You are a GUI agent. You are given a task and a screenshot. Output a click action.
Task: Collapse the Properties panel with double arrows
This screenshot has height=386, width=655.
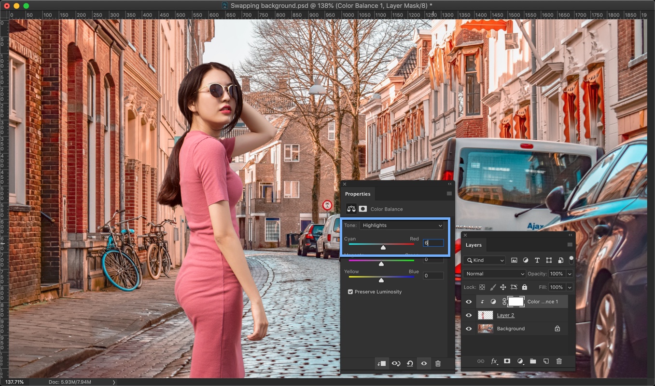tap(449, 184)
